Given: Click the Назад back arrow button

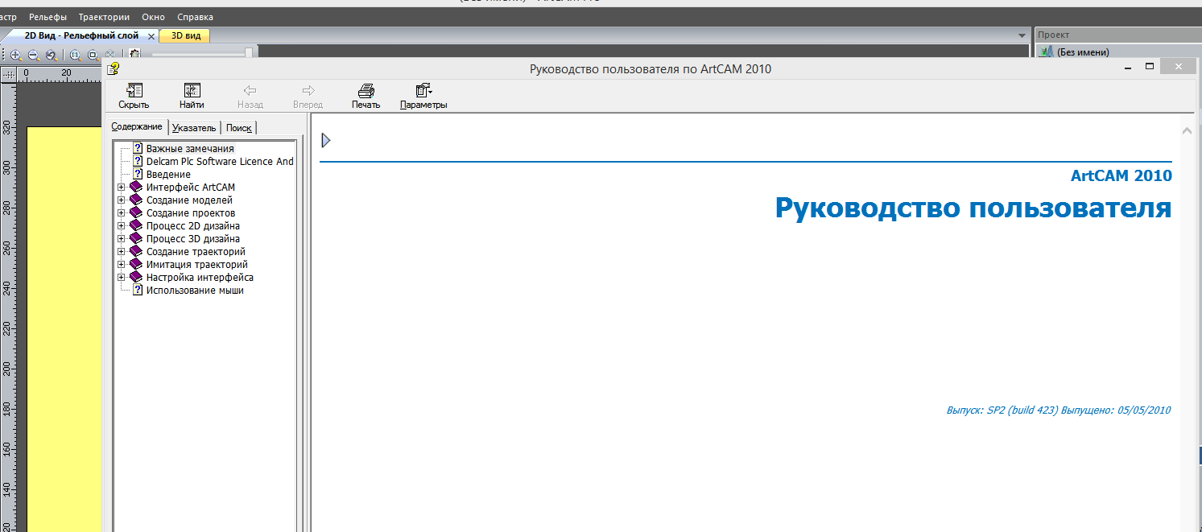Looking at the screenshot, I should click(x=250, y=96).
